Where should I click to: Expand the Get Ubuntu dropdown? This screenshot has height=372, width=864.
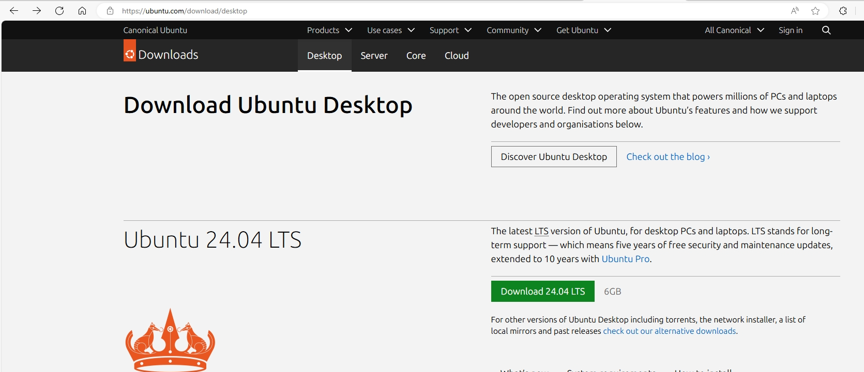[584, 30]
